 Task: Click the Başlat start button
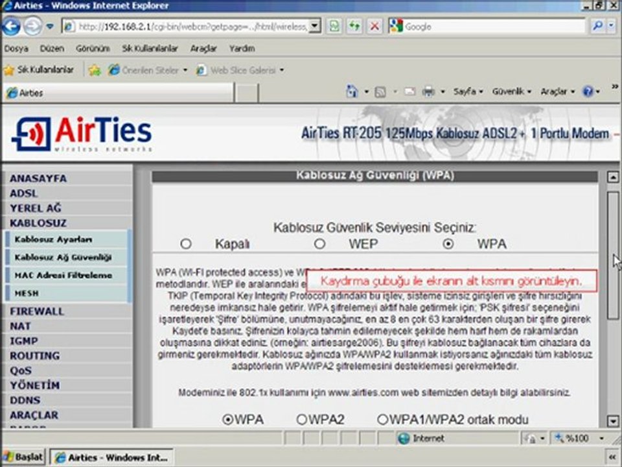[24, 457]
